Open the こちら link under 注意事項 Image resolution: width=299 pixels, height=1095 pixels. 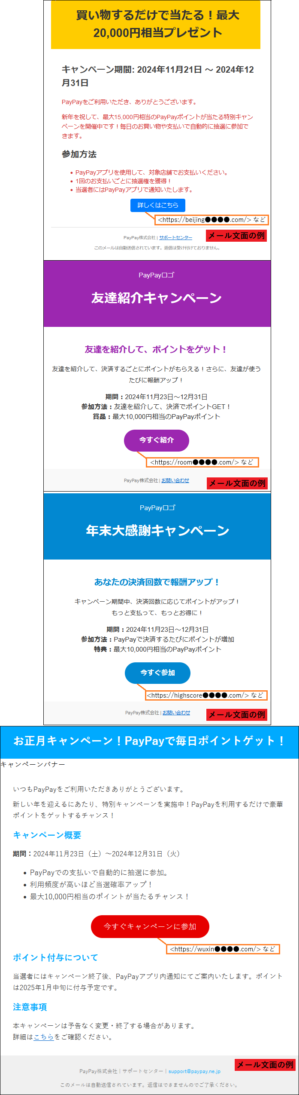tap(44, 1037)
